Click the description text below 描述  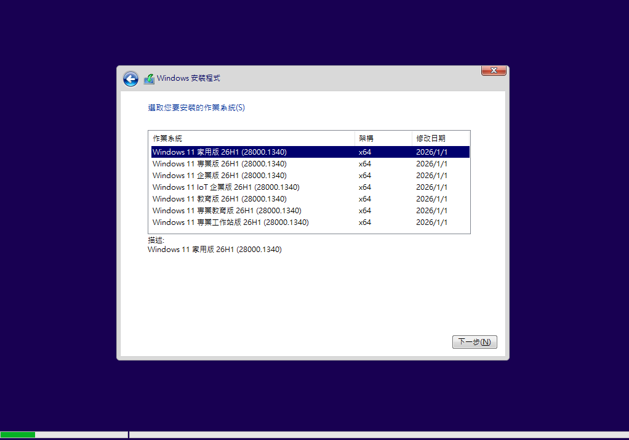(x=215, y=250)
